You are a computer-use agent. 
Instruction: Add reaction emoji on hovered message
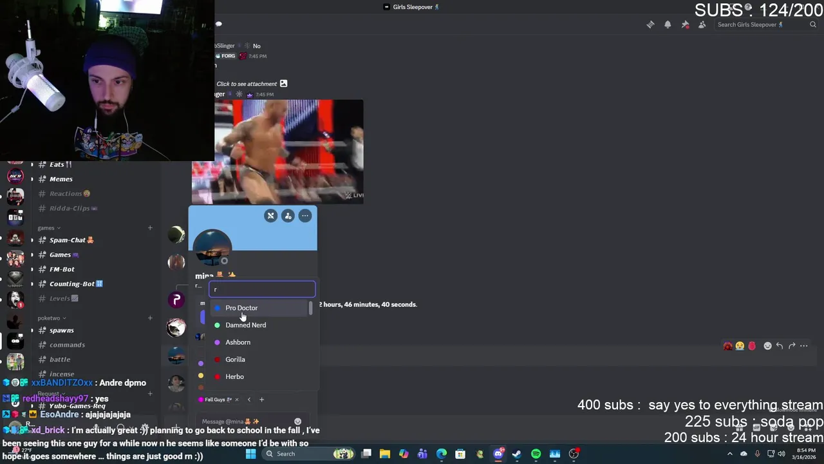click(x=767, y=346)
